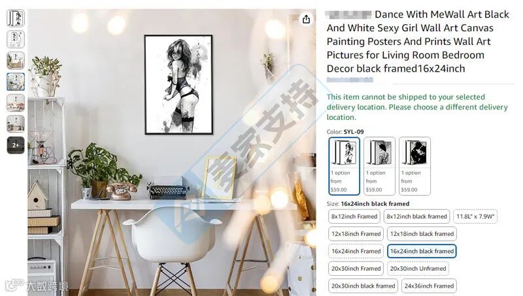The height and width of the screenshot is (296, 523).
Task: Choose the SYL-09 color swatch
Action: [x=345, y=166]
